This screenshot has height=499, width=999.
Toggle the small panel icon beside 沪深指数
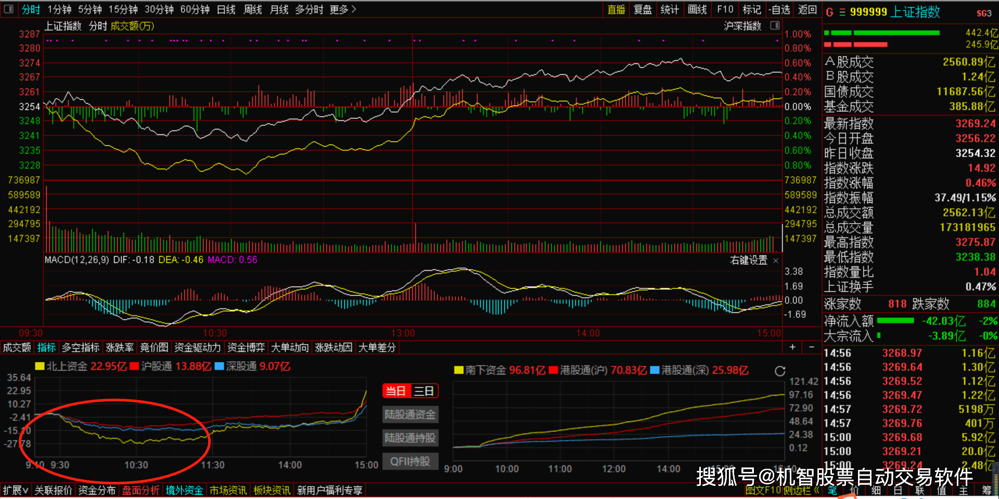coord(775,25)
